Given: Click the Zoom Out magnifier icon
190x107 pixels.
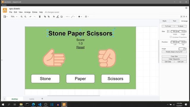Looking at the screenshot, I should click(x=25, y=17).
